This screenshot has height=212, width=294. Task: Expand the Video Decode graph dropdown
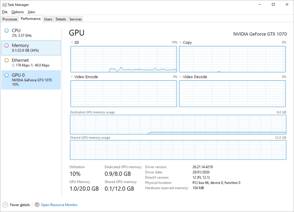181,77
